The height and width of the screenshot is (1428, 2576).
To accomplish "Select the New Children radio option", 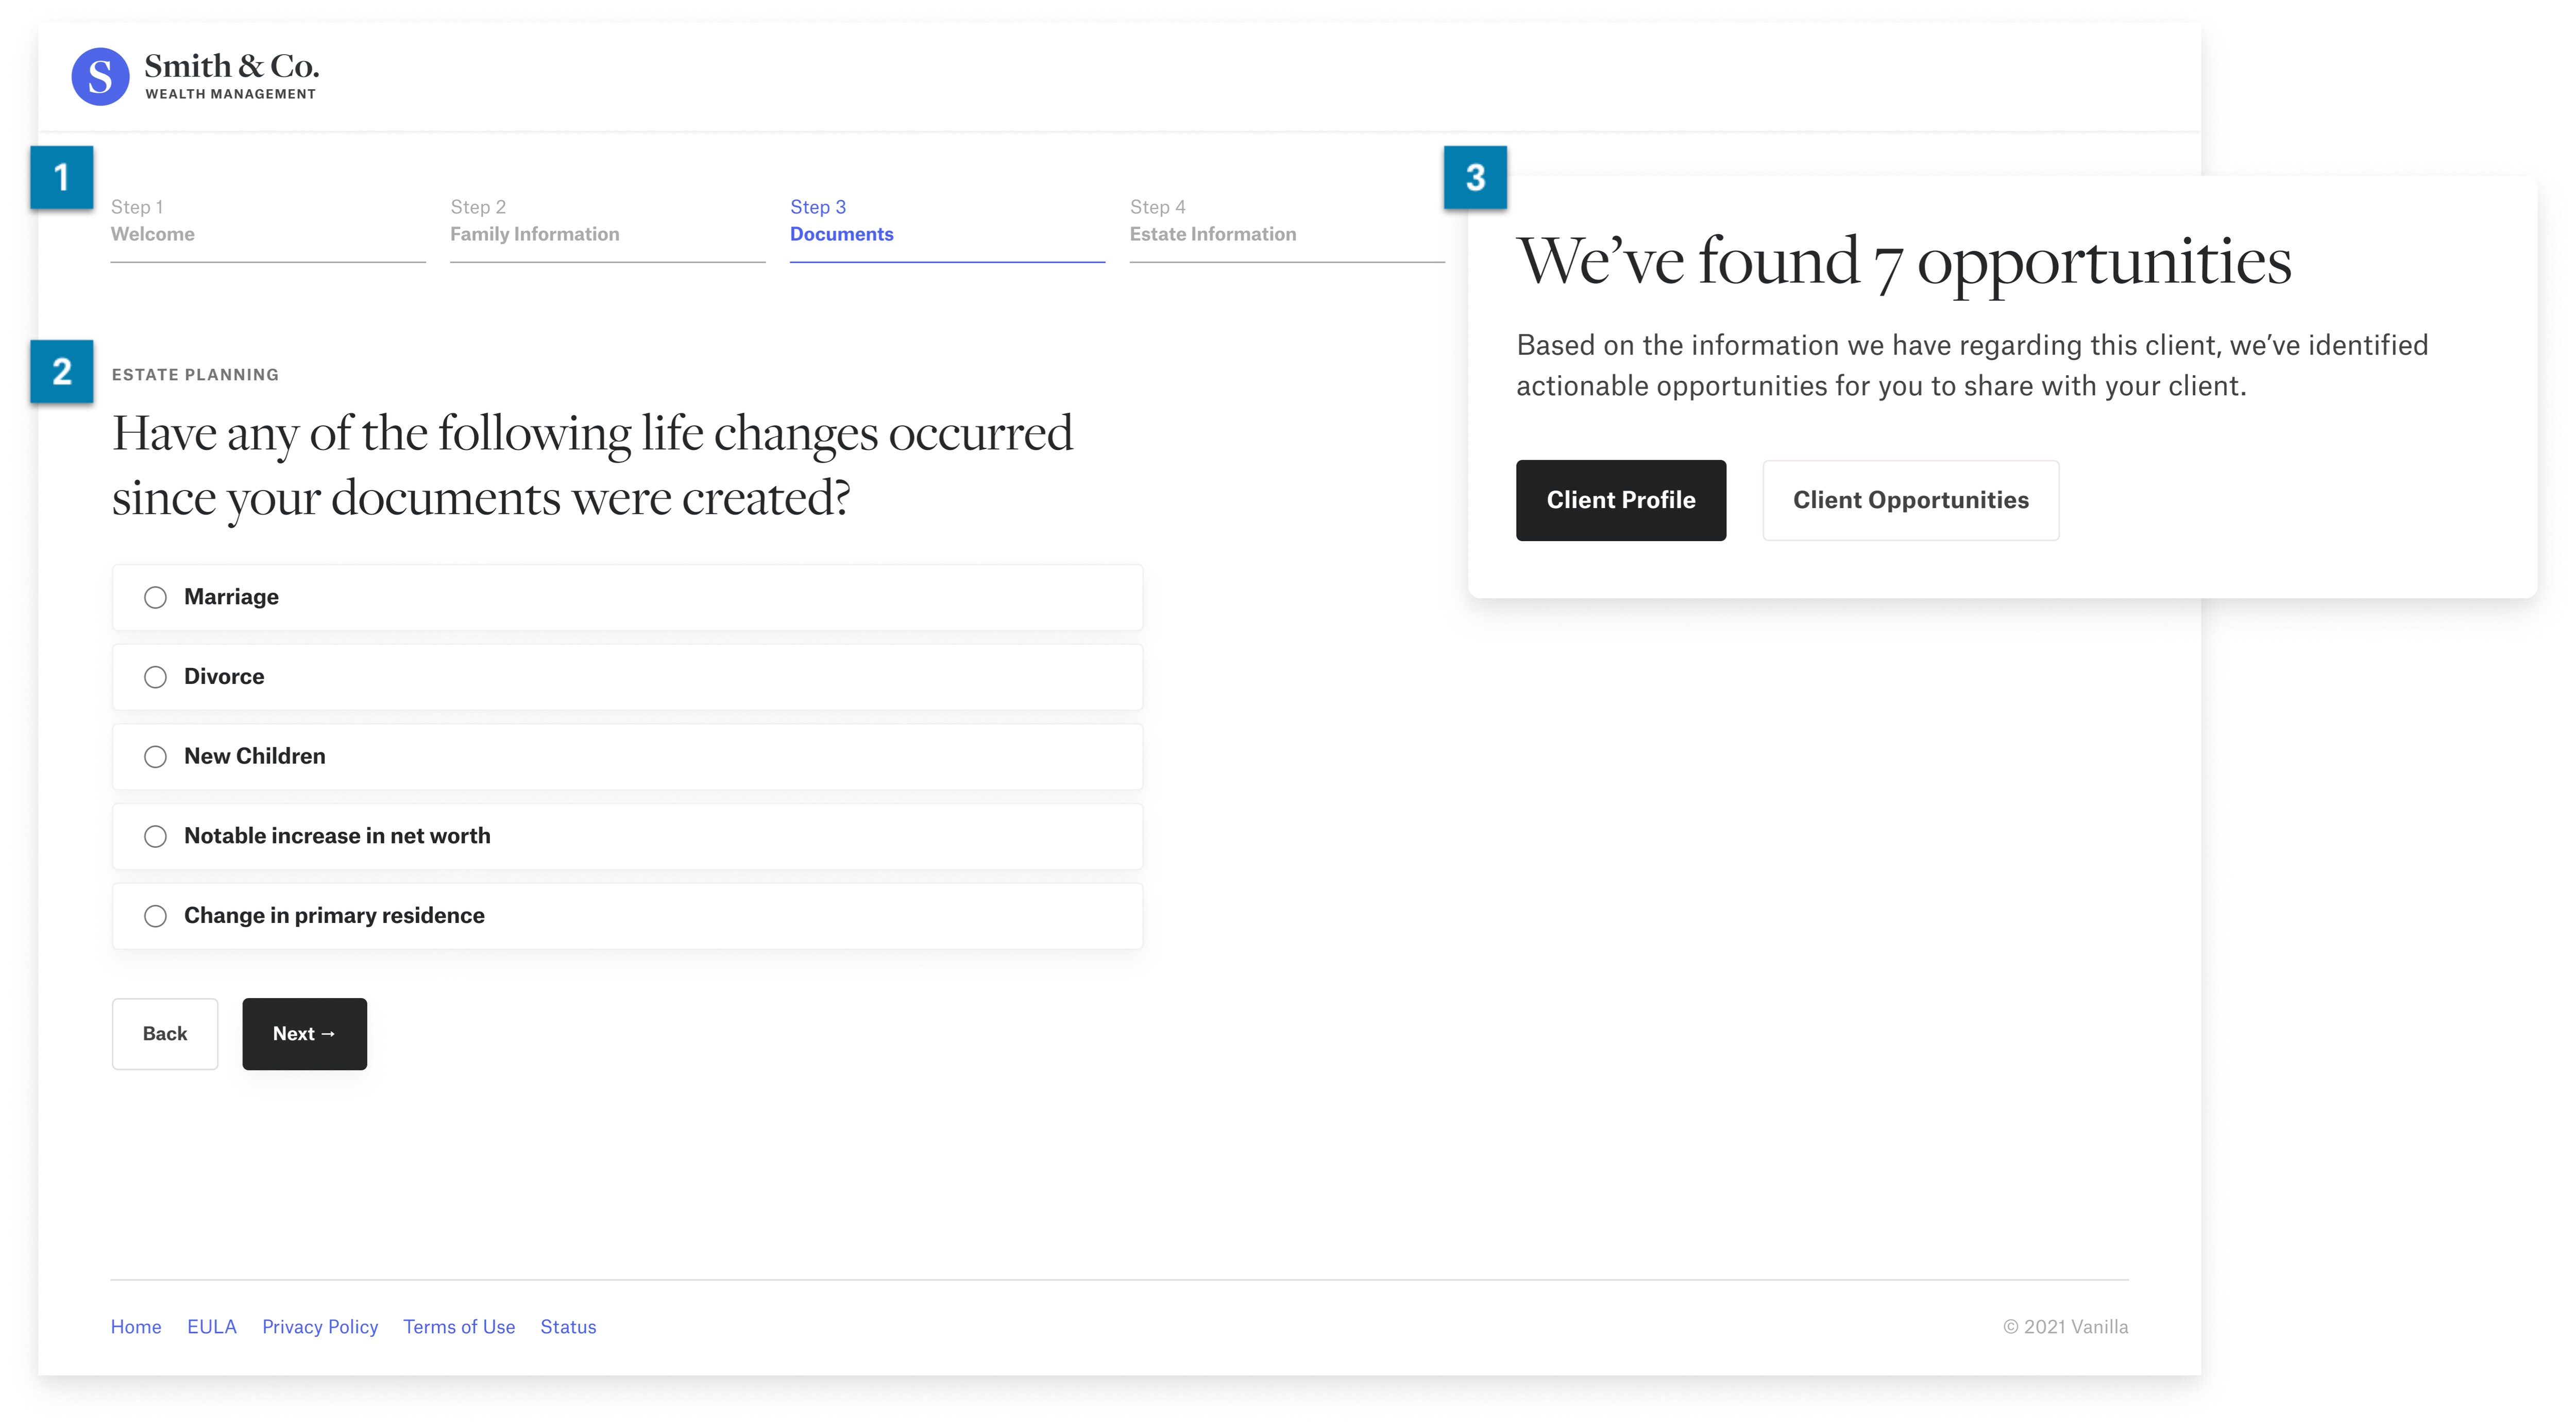I will click(627, 757).
